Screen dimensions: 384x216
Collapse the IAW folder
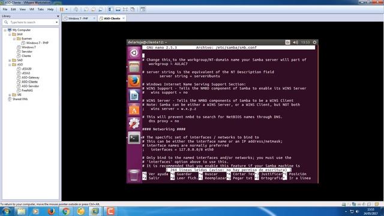tap(10, 35)
